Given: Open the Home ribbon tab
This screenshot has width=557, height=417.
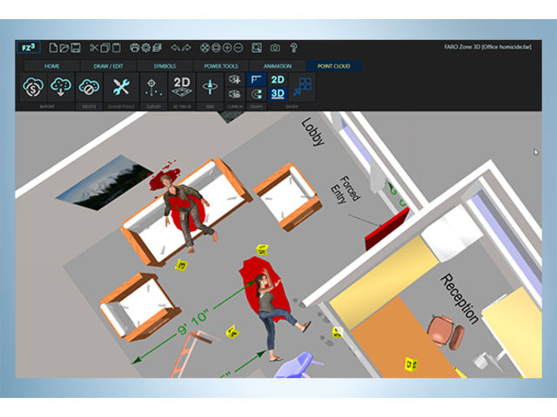Looking at the screenshot, I should coord(51,66).
